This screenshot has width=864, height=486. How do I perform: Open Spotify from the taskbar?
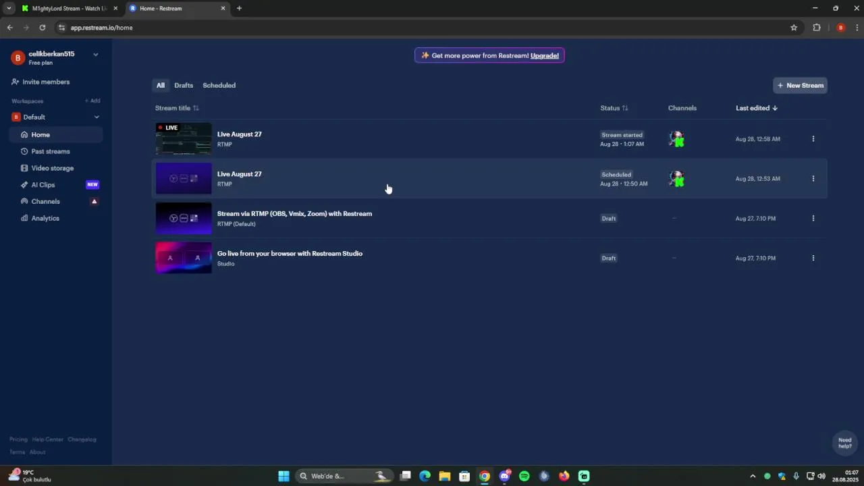(524, 476)
